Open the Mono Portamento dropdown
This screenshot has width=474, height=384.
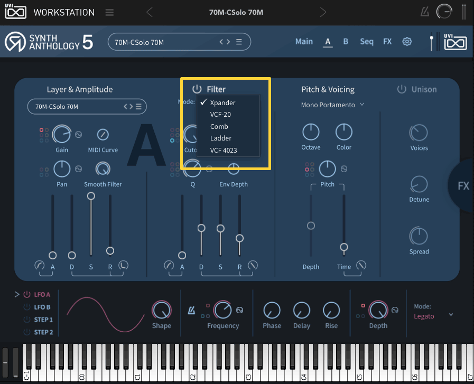[x=332, y=105]
